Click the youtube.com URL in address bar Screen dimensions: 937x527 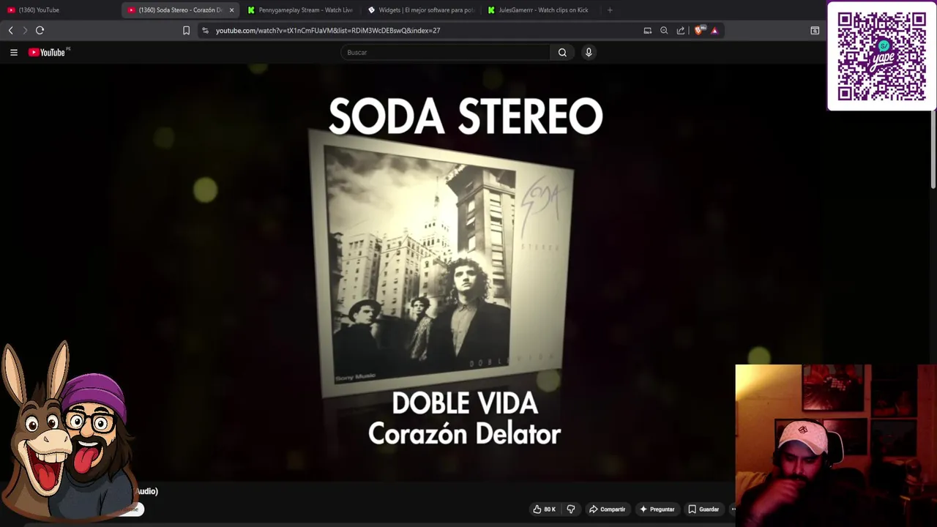328,31
